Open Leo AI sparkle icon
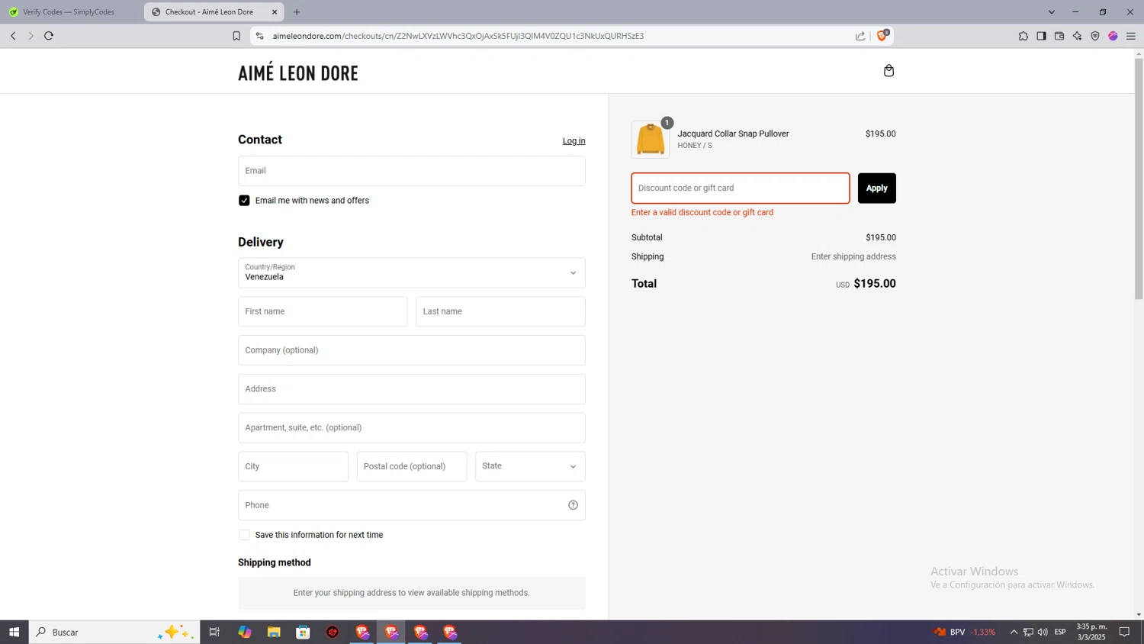The height and width of the screenshot is (644, 1144). [1077, 36]
